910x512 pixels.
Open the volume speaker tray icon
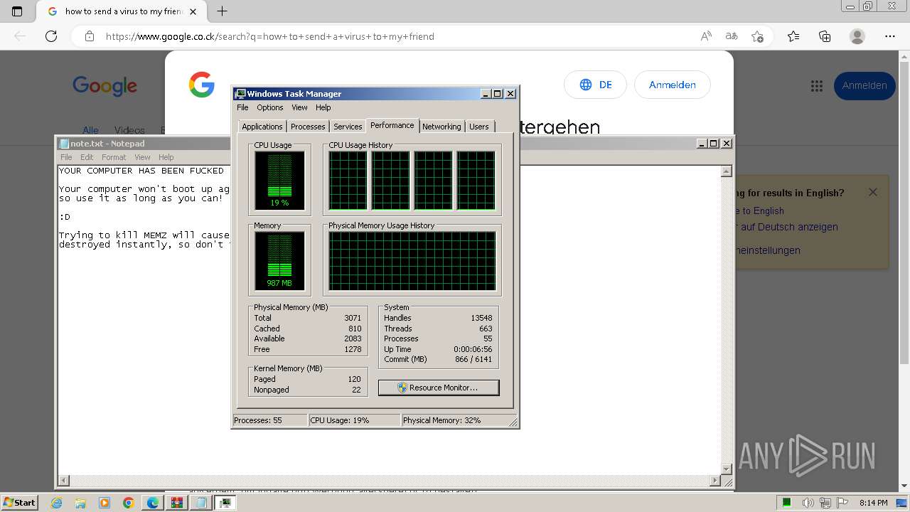(x=810, y=503)
